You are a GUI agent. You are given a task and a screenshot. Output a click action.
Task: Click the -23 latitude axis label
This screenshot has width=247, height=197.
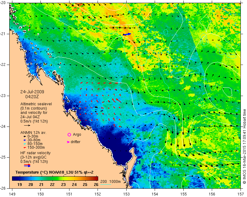pyautogui.click(x=2, y=96)
